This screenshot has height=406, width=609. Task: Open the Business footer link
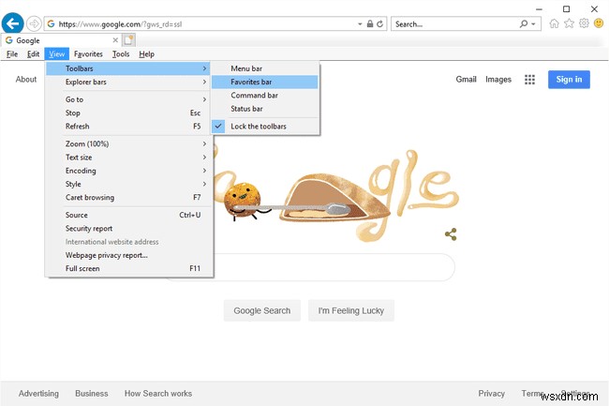click(x=92, y=394)
